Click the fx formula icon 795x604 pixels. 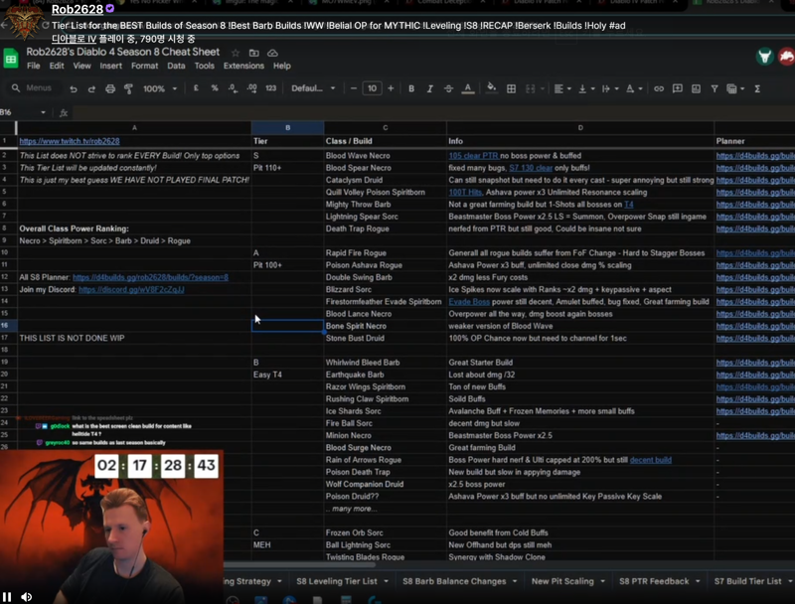64,112
